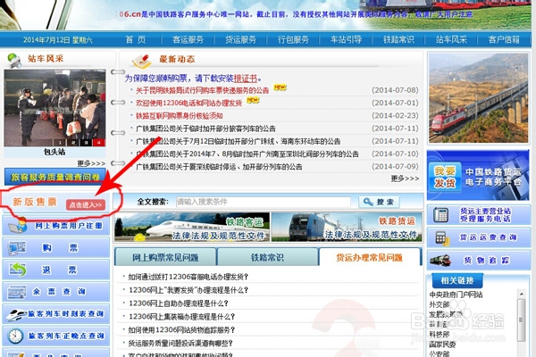Screen dimensions: 536x357
Task: Switch to the 铁路常识 tab
Action: point(267,257)
